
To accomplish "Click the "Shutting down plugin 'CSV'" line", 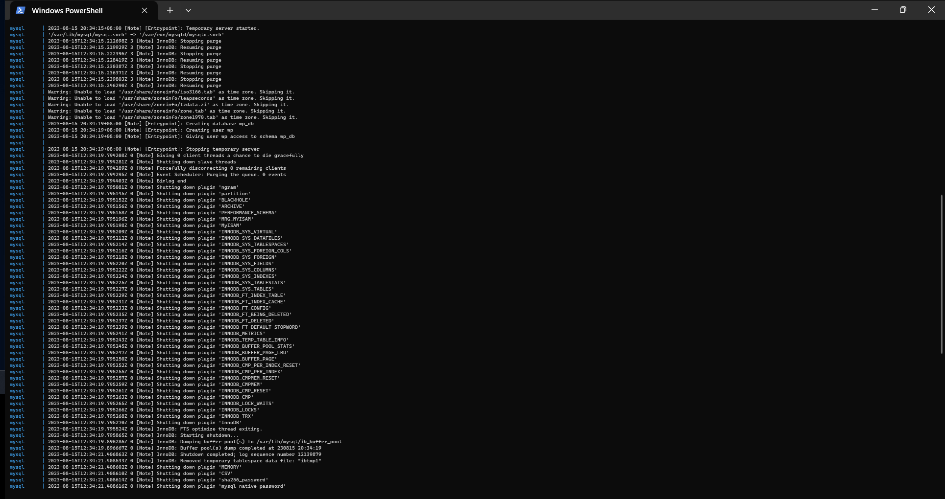I will 140,474.
